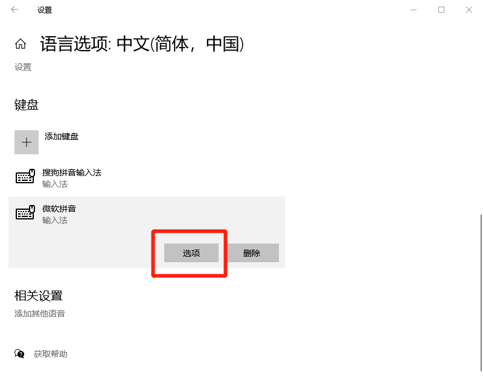
Task: Select the Microsoft Pinyin keyboard icon
Action: pyautogui.click(x=25, y=212)
